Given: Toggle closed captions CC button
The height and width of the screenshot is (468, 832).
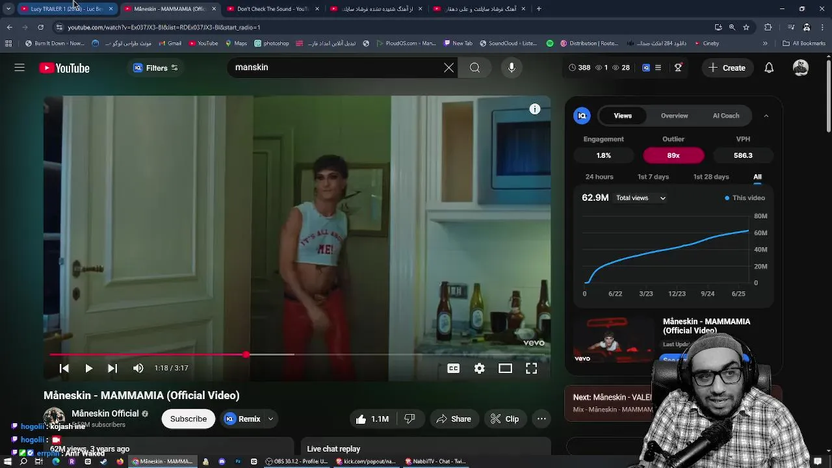Looking at the screenshot, I should (x=453, y=368).
